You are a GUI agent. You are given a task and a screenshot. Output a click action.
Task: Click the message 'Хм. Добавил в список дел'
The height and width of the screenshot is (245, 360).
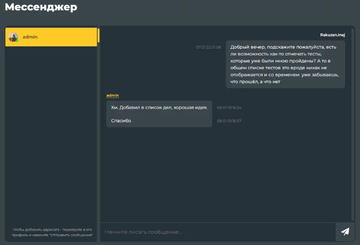[x=159, y=107]
